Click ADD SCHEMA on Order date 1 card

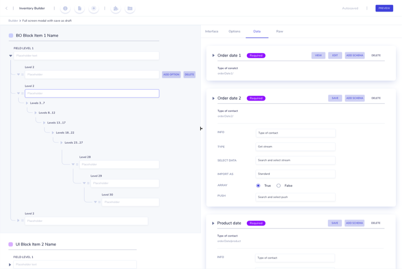(355, 55)
